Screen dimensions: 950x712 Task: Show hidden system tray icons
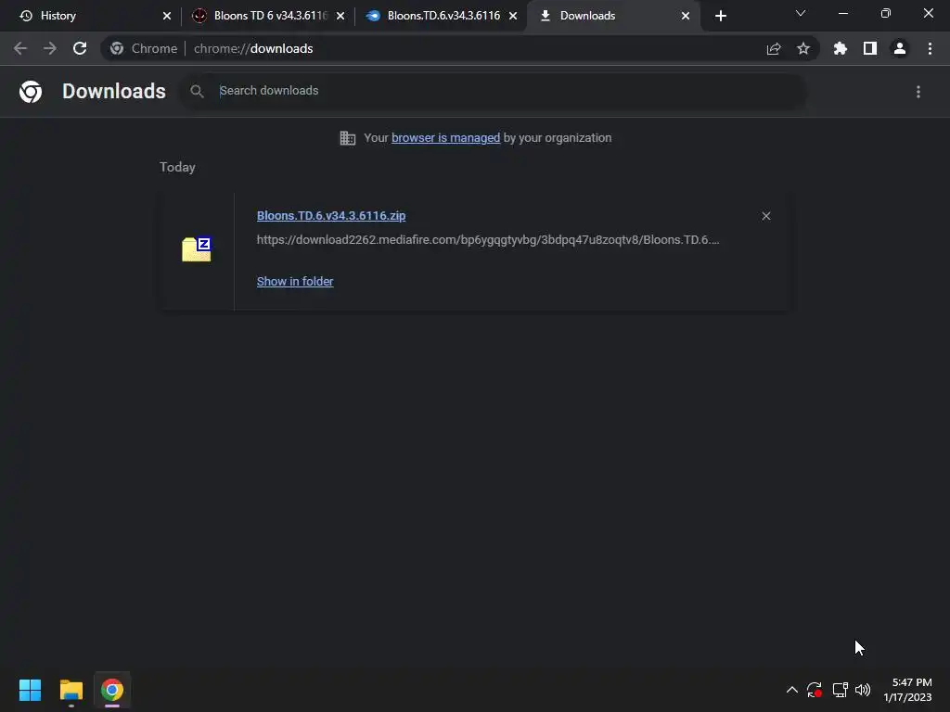click(792, 690)
